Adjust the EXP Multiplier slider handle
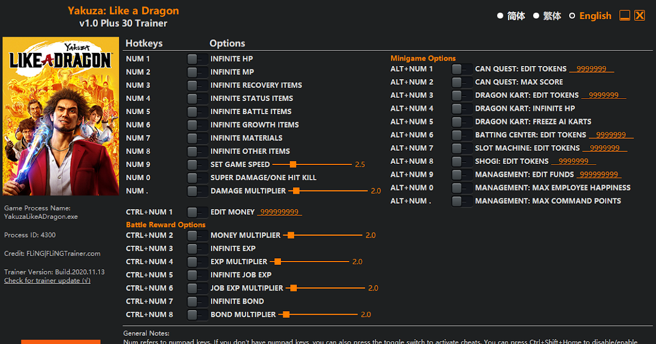This screenshot has width=656, height=344. click(x=277, y=262)
